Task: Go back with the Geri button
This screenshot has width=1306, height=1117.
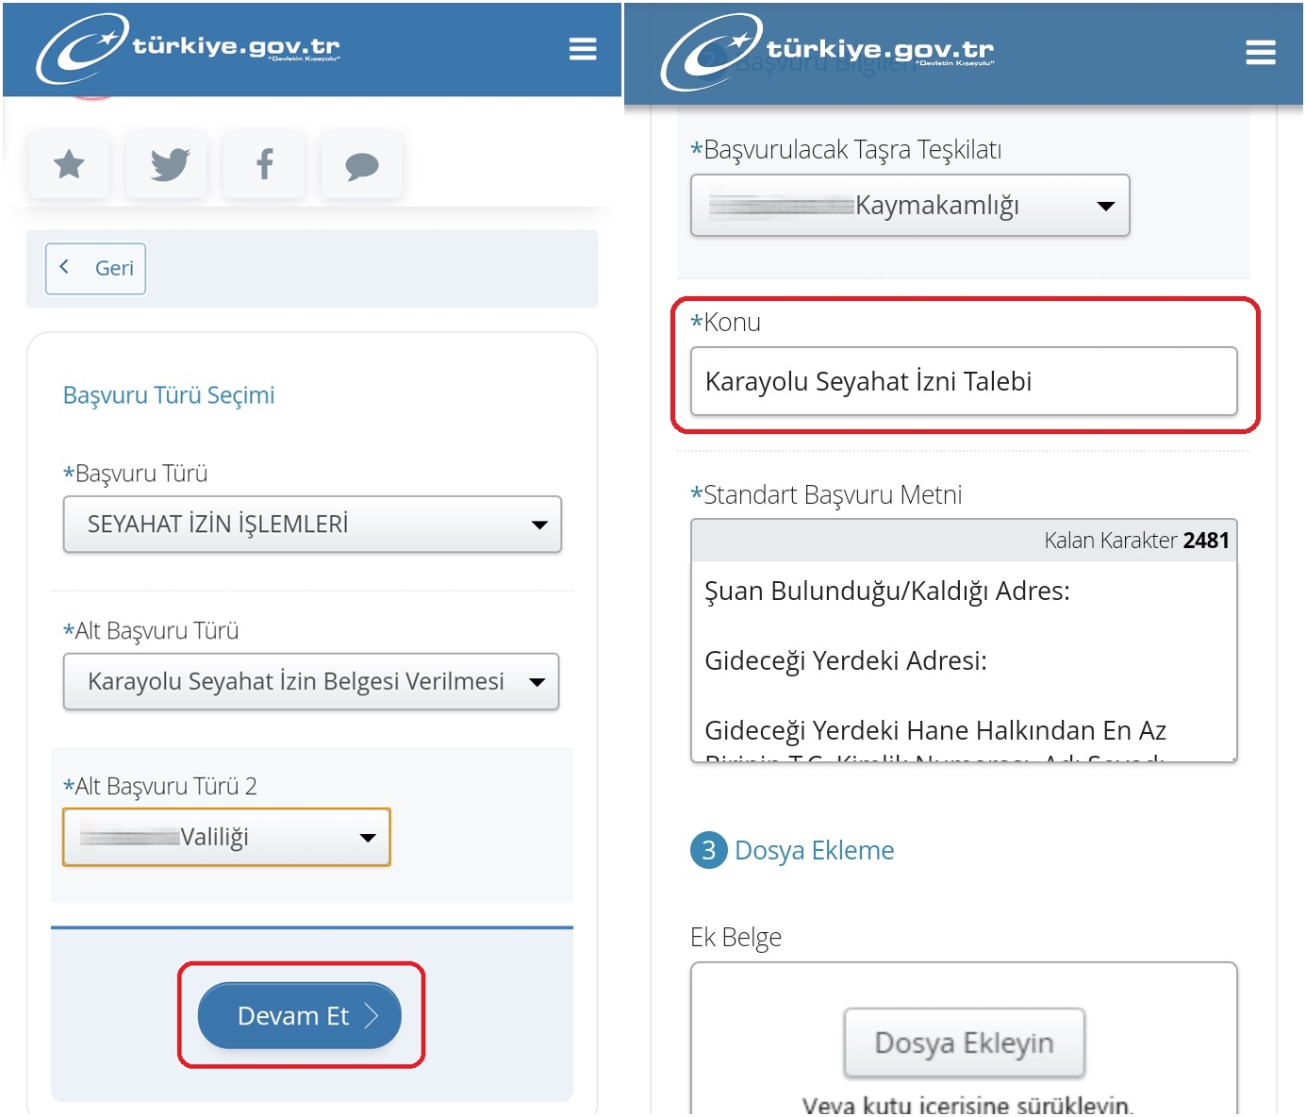Action: pos(96,269)
